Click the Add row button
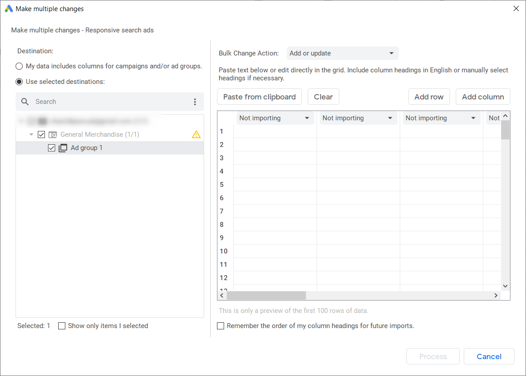The width and height of the screenshot is (526, 376). click(429, 97)
